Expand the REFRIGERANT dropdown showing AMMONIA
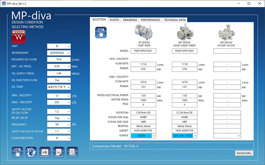Image resolution: width=265 pixels, height=165 pixels. pyautogui.click(x=59, y=53)
